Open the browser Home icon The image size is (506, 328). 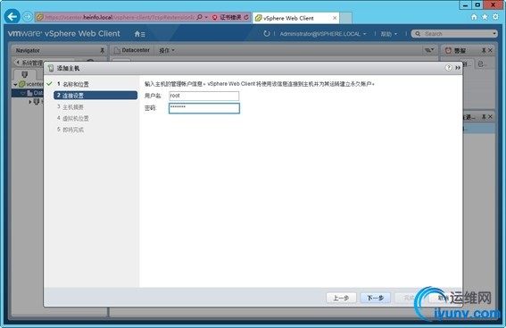[x=474, y=17]
